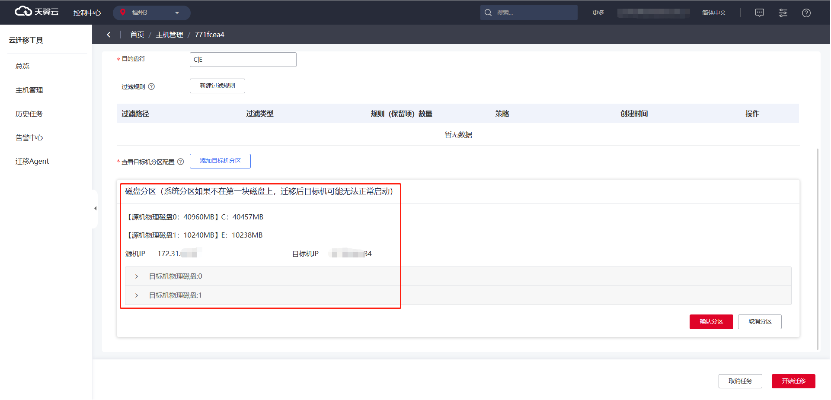Viewport: 831px width, 400px height.
Task: Click the 确认分区 button
Action: pos(711,321)
